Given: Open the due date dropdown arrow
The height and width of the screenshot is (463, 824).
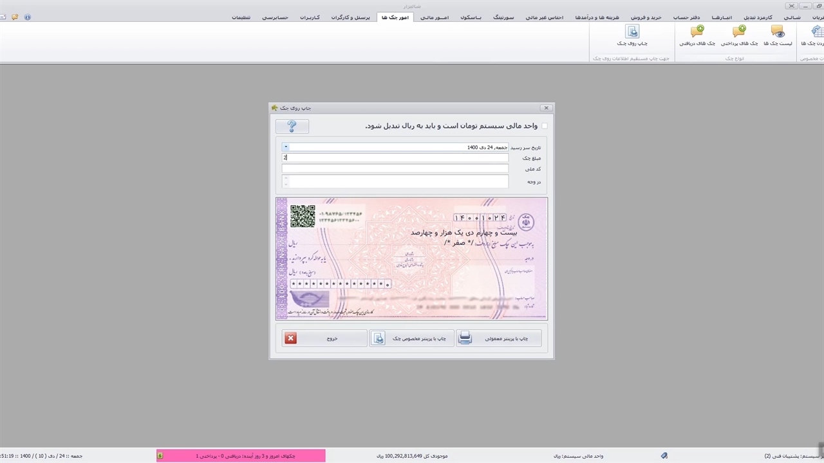Looking at the screenshot, I should click(286, 147).
